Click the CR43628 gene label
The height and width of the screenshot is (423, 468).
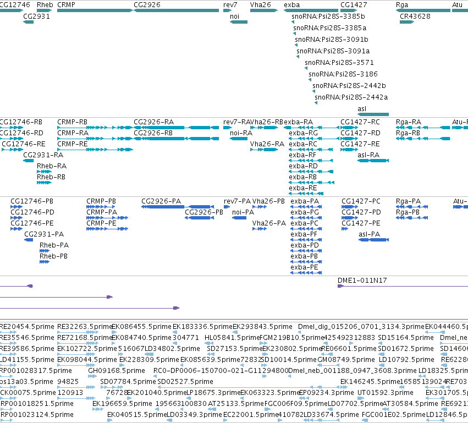415,17
